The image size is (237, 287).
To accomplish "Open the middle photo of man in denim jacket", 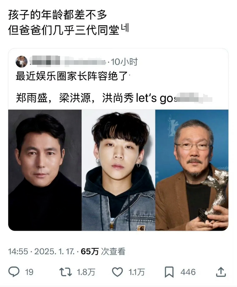I will [118, 170].
